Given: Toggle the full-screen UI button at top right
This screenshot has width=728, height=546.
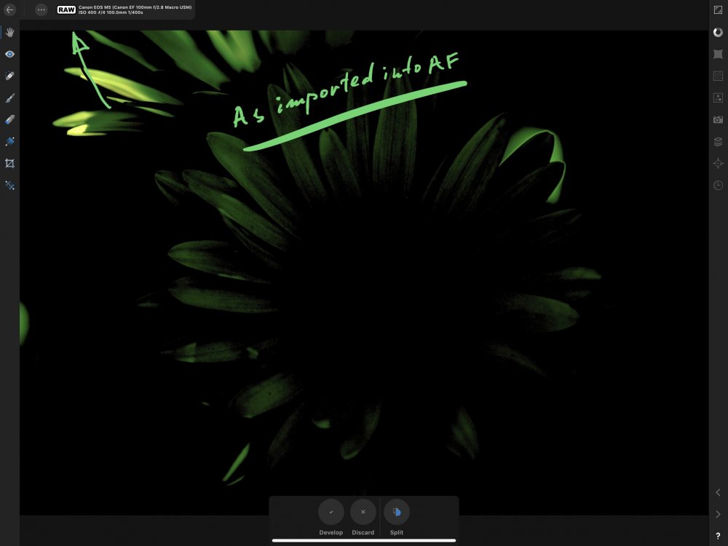Looking at the screenshot, I should click(x=718, y=10).
